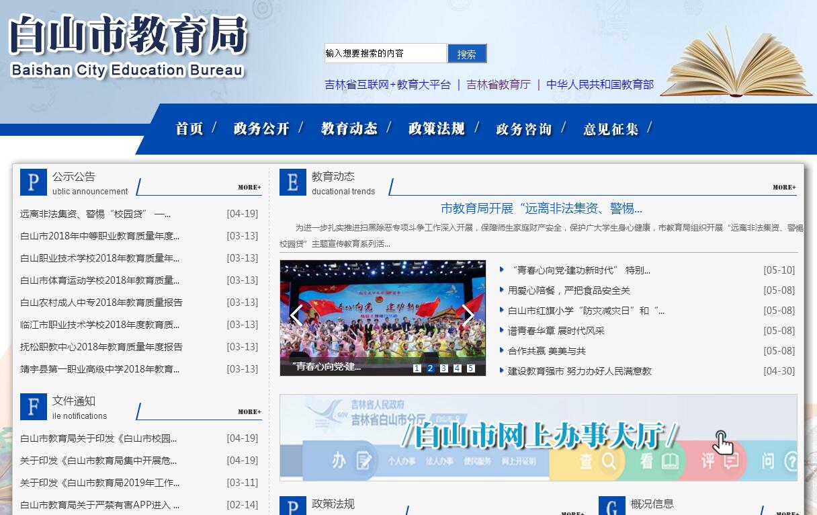Click the previous slide arrow on carousel
Screen dimensions: 817x515
pos(296,315)
